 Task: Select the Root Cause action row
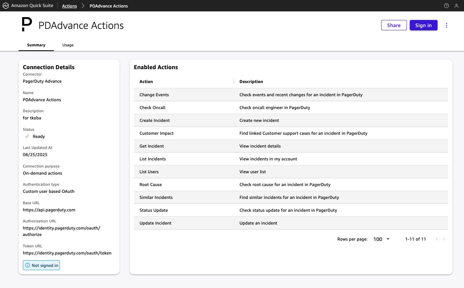(x=151, y=185)
